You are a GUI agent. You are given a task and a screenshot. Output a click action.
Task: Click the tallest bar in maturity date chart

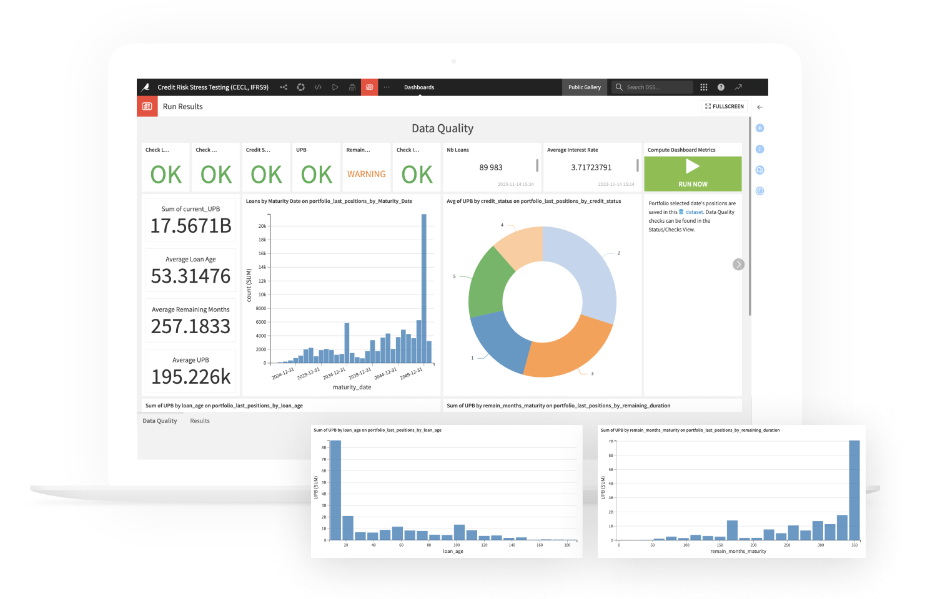424,289
